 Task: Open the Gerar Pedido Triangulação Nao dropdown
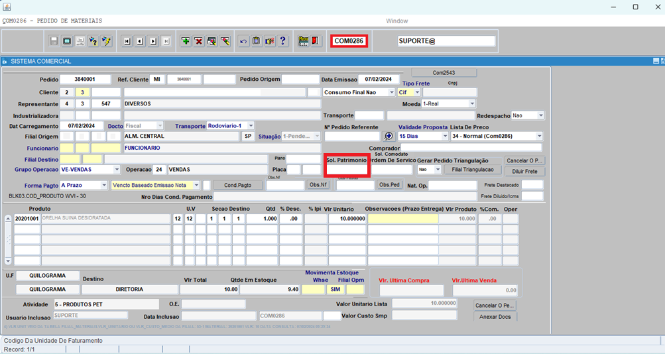click(438, 170)
